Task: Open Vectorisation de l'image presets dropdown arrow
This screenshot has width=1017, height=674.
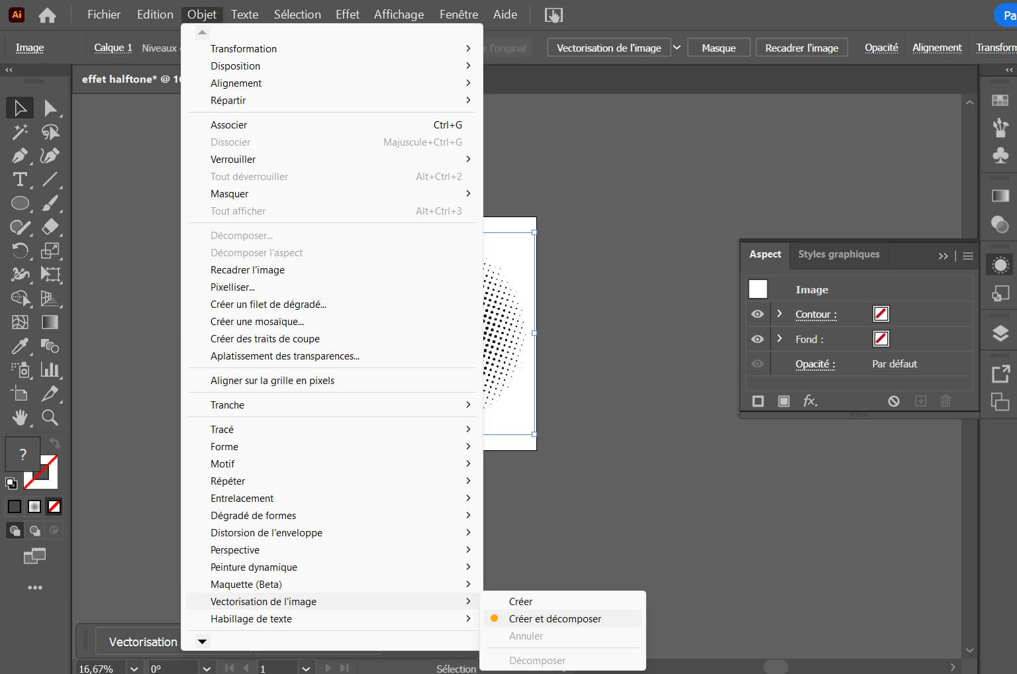Action: pos(677,48)
